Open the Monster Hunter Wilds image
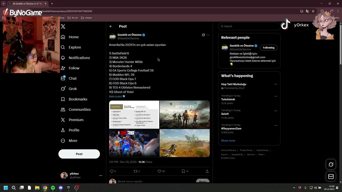 coord(185,143)
